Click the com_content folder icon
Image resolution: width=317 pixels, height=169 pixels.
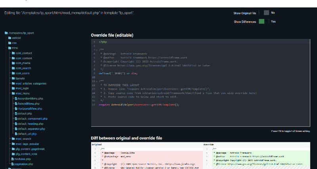click(13, 58)
